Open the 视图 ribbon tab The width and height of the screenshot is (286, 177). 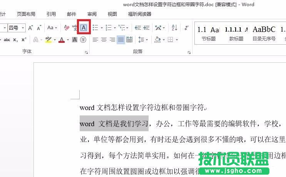coord(112,14)
